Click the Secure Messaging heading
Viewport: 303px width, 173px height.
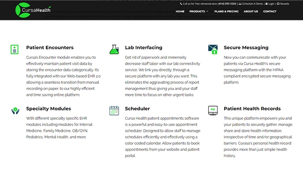(x=246, y=48)
